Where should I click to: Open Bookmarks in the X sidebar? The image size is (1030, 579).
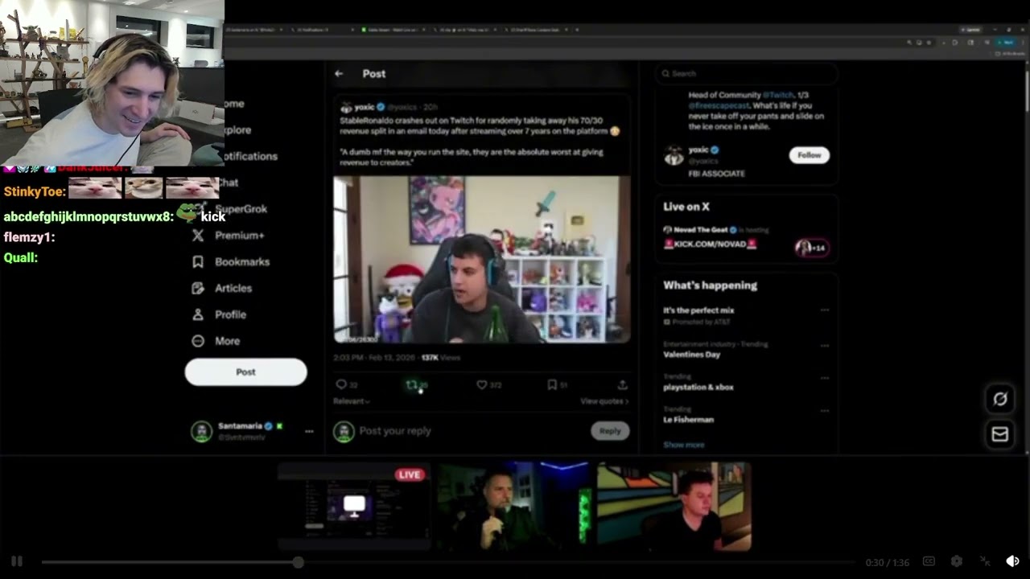tap(242, 261)
